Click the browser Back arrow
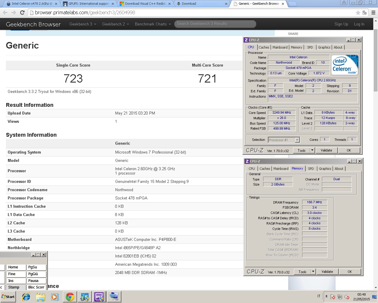 (5, 12)
